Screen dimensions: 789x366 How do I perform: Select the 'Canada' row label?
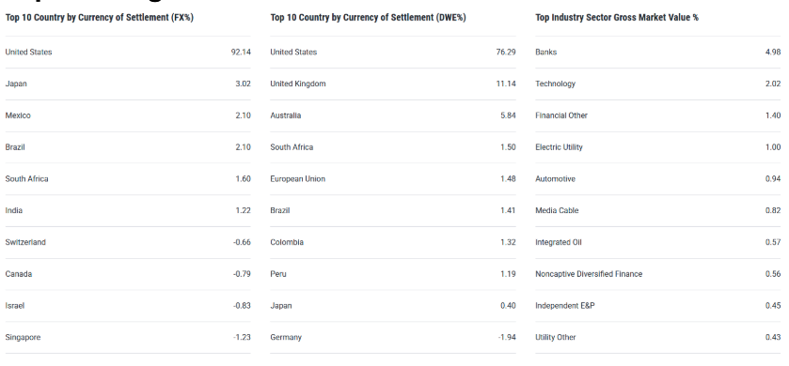19,274
